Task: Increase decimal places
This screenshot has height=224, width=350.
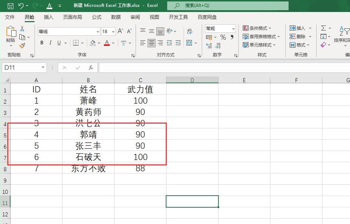Action: click(x=209, y=45)
